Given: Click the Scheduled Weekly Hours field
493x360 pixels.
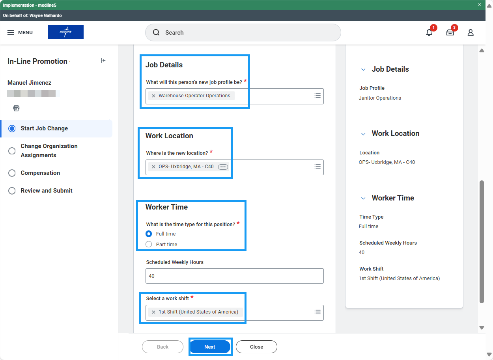Looking at the screenshot, I should [x=234, y=276].
